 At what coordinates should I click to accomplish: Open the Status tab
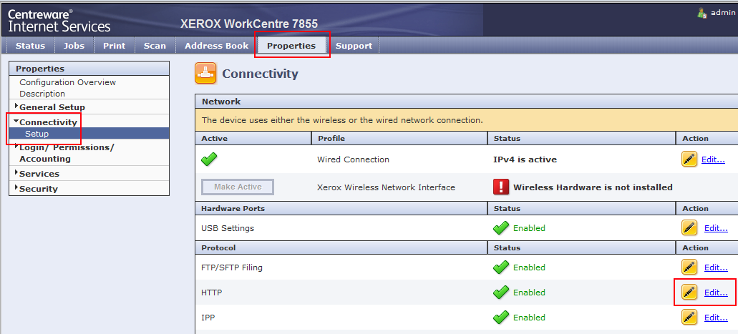31,46
